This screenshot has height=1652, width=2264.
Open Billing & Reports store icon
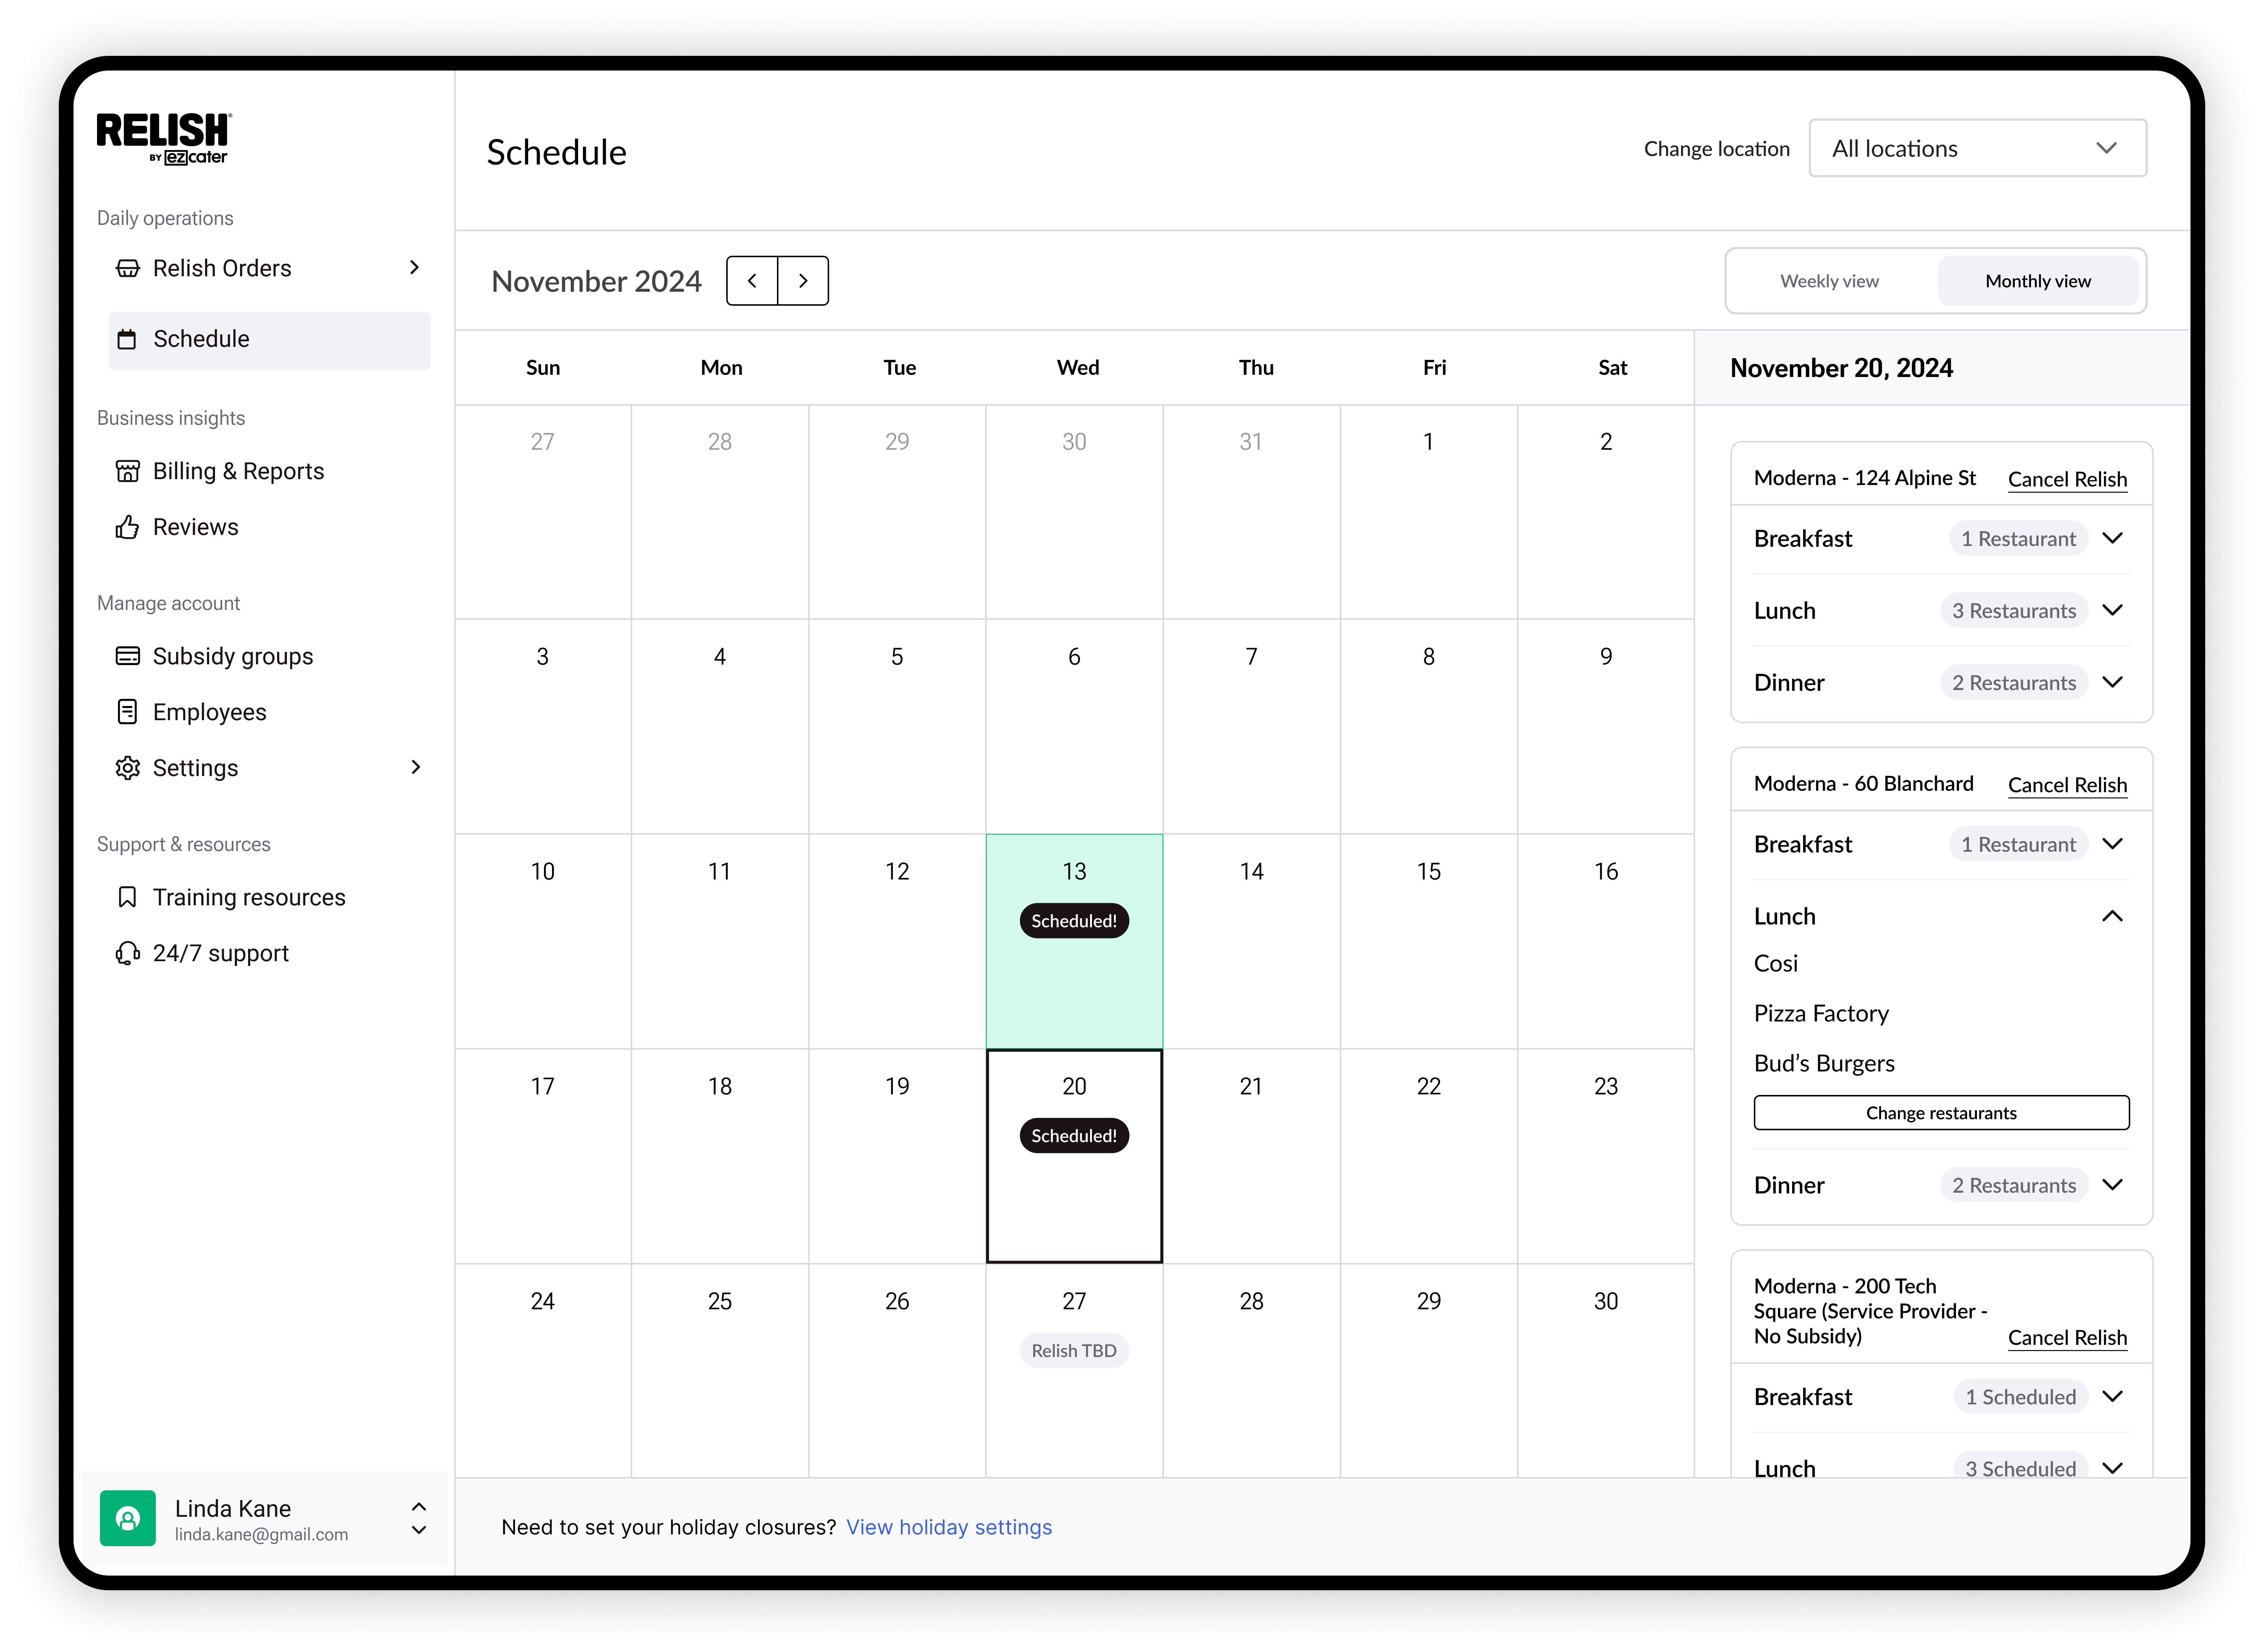127,471
